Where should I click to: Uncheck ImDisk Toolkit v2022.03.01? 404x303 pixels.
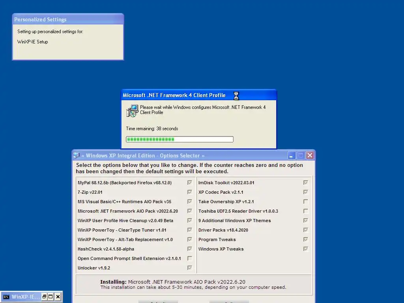306,183
